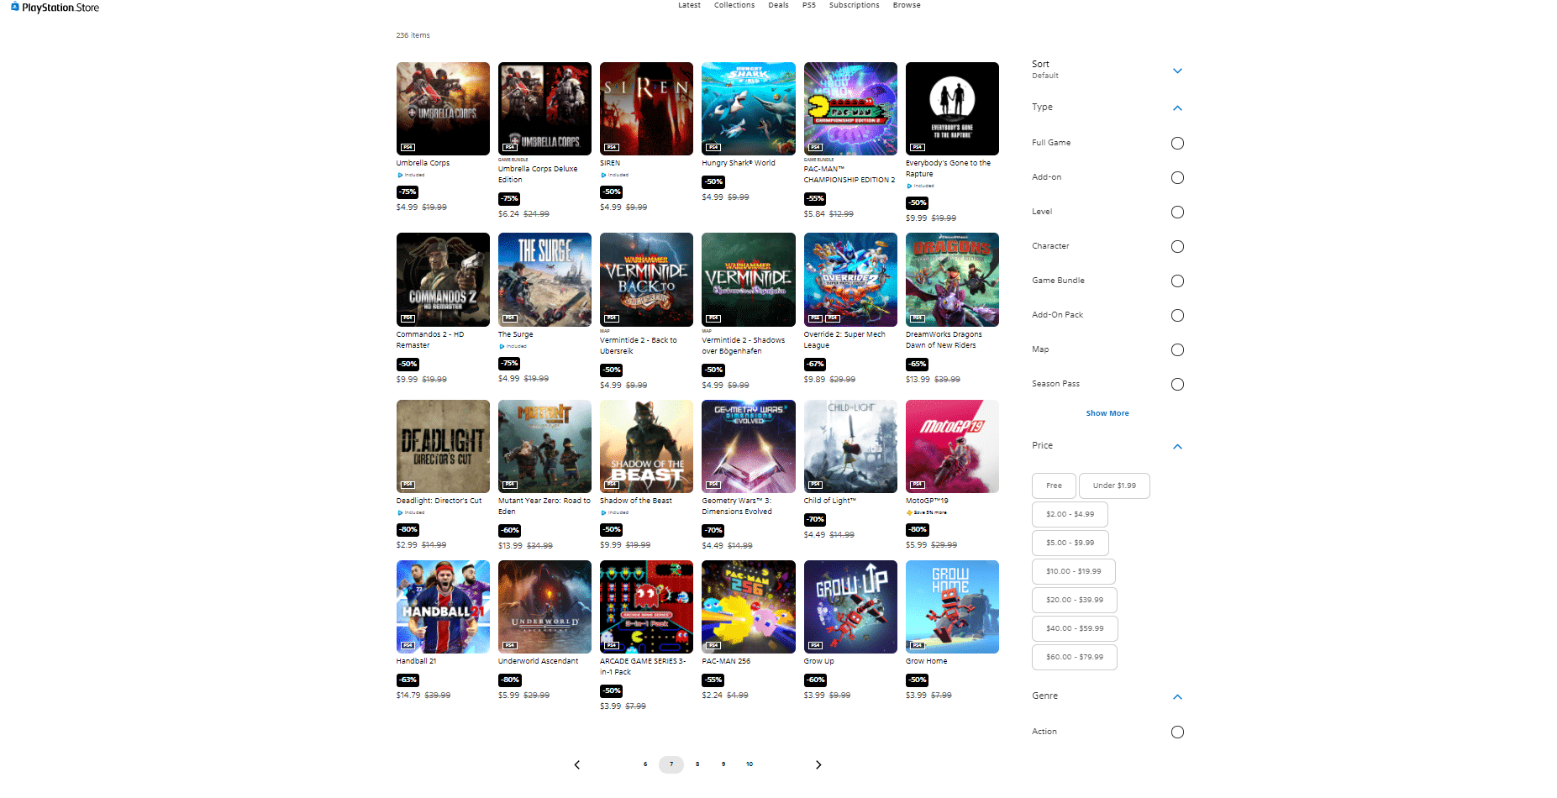Open the Umbrella Corps game cover
Image resolution: width=1557 pixels, height=798 pixels.
click(x=443, y=108)
